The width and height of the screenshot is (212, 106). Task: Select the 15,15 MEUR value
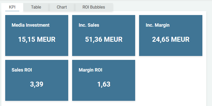coord(37,39)
